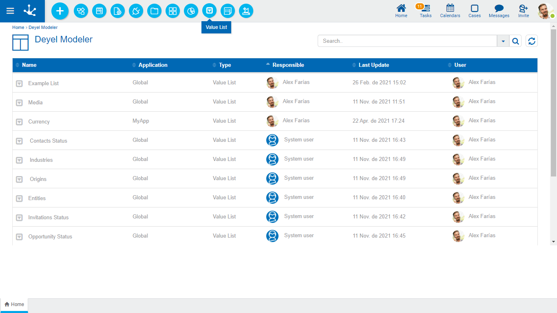Viewport: 557px width, 313px height.
Task: Click the Deyel Modeler page icon
Action: [20, 42]
